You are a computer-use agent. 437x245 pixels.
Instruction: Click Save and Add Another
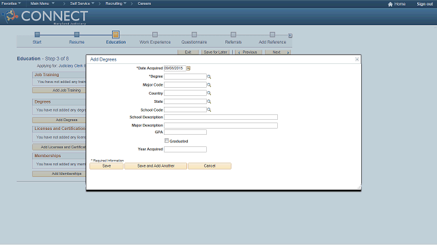156,166
